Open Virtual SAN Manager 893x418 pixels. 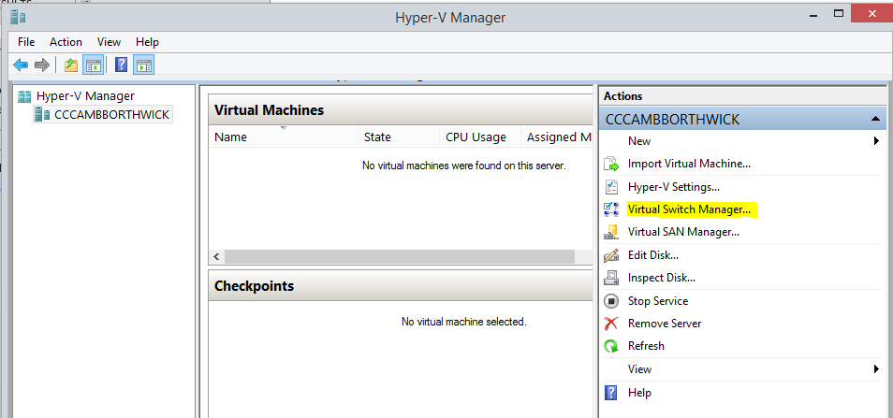[683, 232]
